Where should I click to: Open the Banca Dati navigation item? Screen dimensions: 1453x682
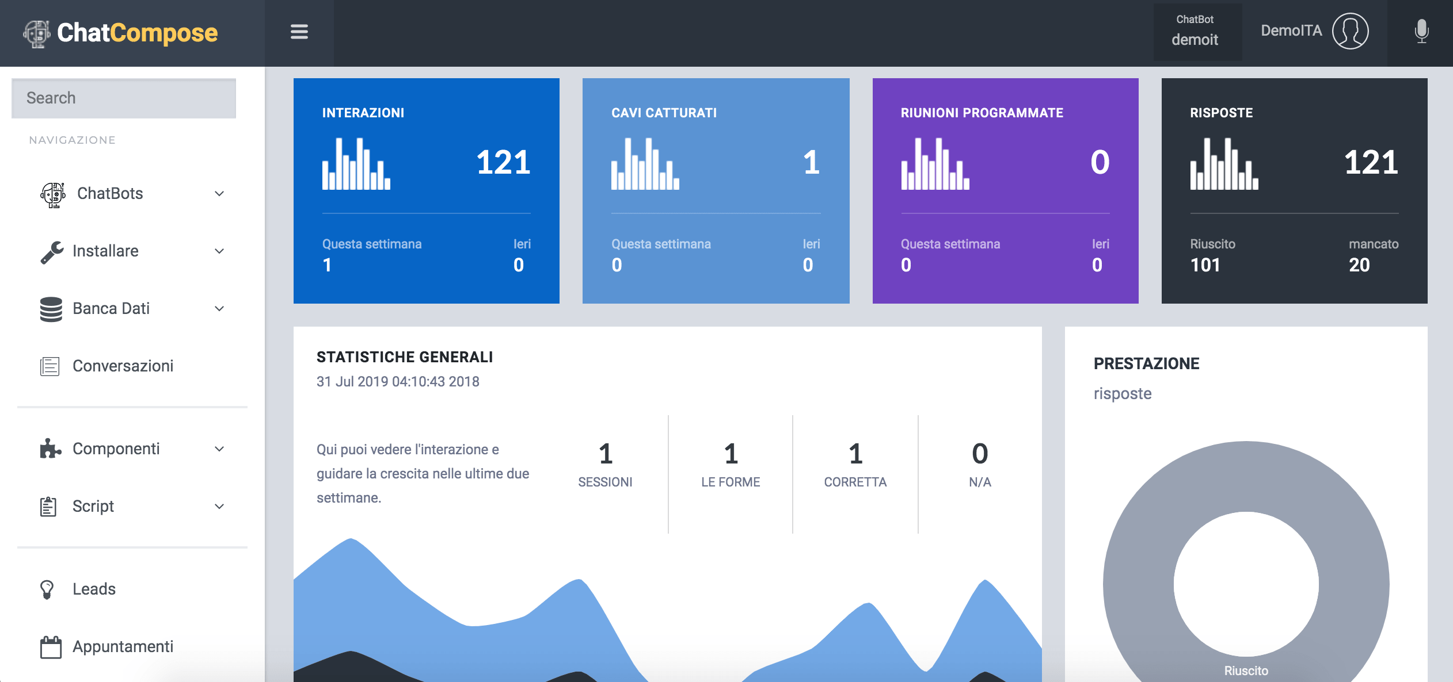tap(132, 309)
